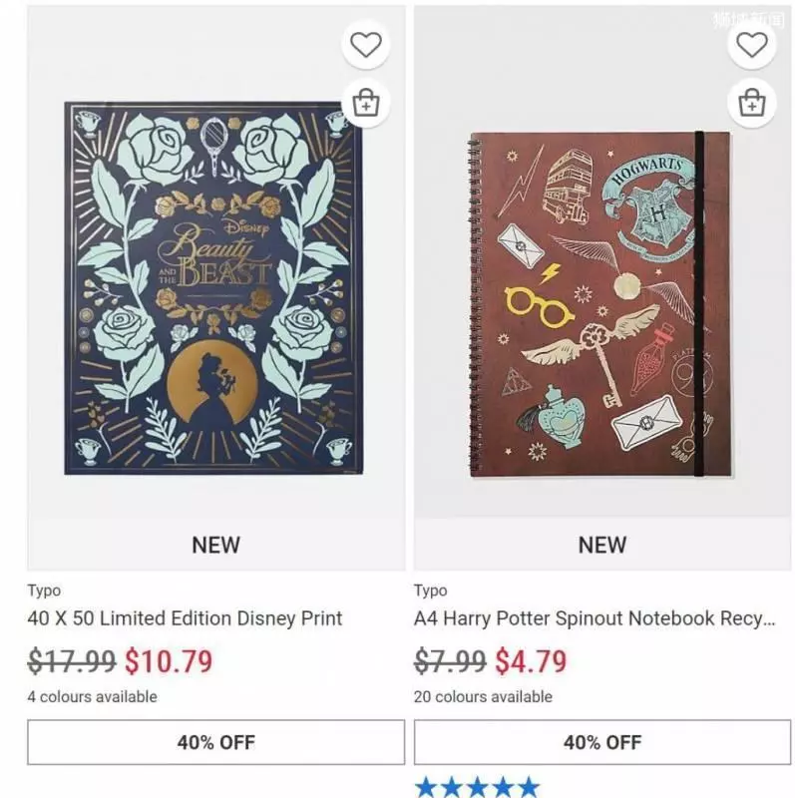Open 40 X 50 Limited Edition Disney Print

[185, 618]
